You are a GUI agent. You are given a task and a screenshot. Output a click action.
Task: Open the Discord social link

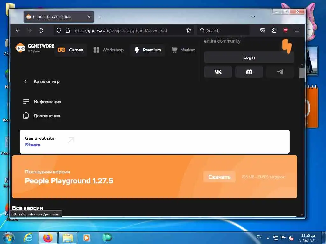click(x=249, y=72)
